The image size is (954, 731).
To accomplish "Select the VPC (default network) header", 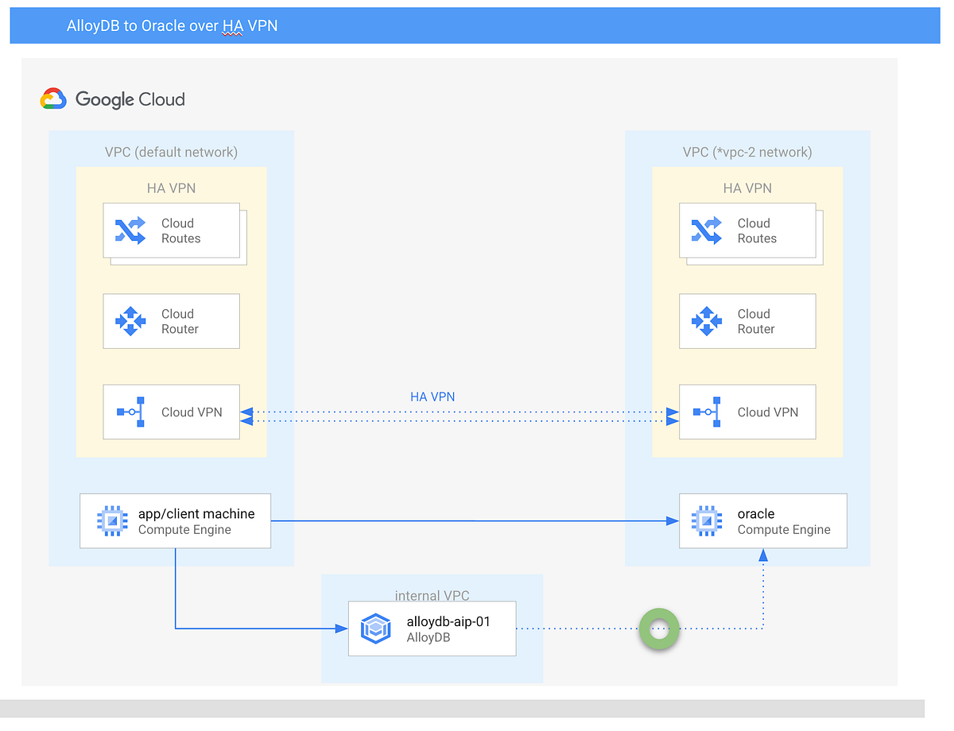I will click(171, 152).
